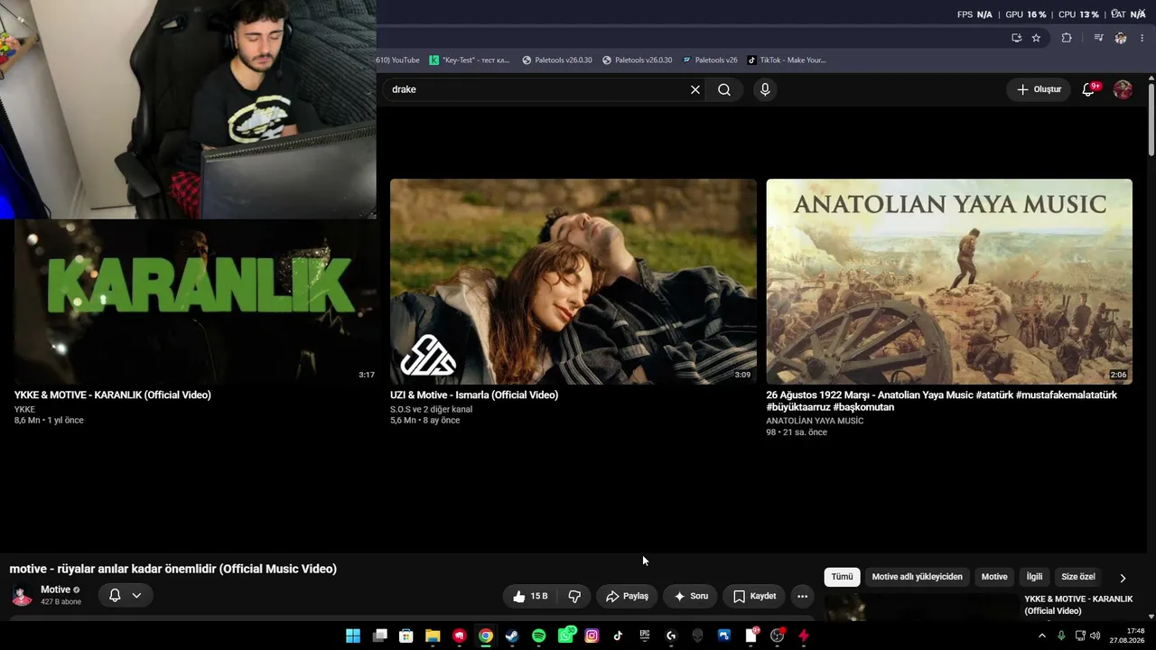Open Spotify from taskbar

[539, 636]
